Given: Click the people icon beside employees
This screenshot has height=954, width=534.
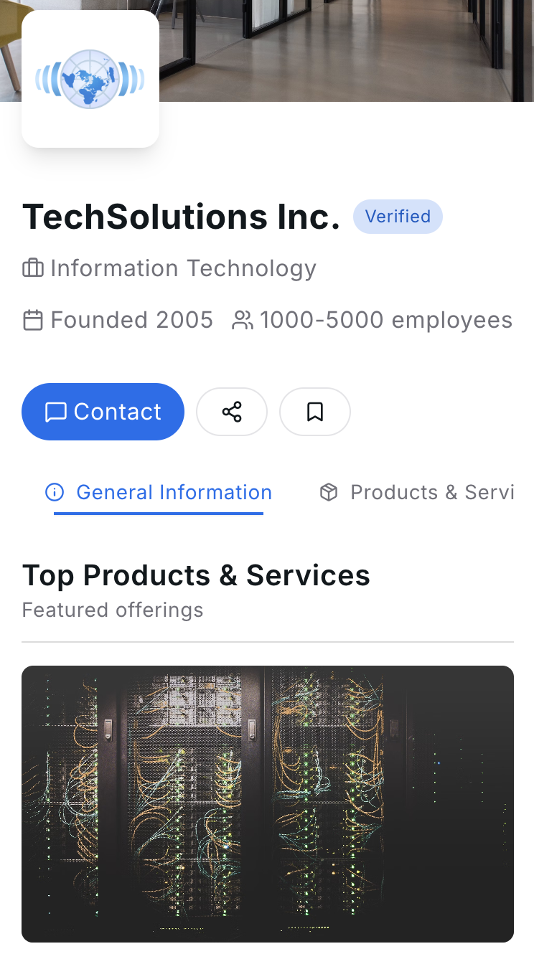Looking at the screenshot, I should pos(243,320).
